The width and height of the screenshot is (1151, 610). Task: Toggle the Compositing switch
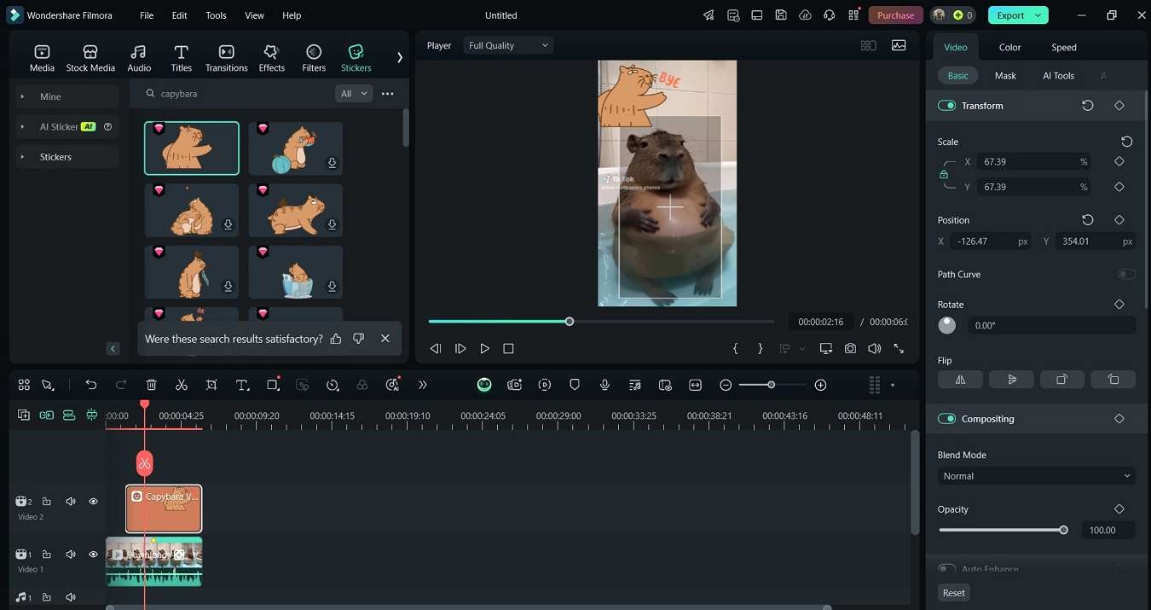coord(946,419)
